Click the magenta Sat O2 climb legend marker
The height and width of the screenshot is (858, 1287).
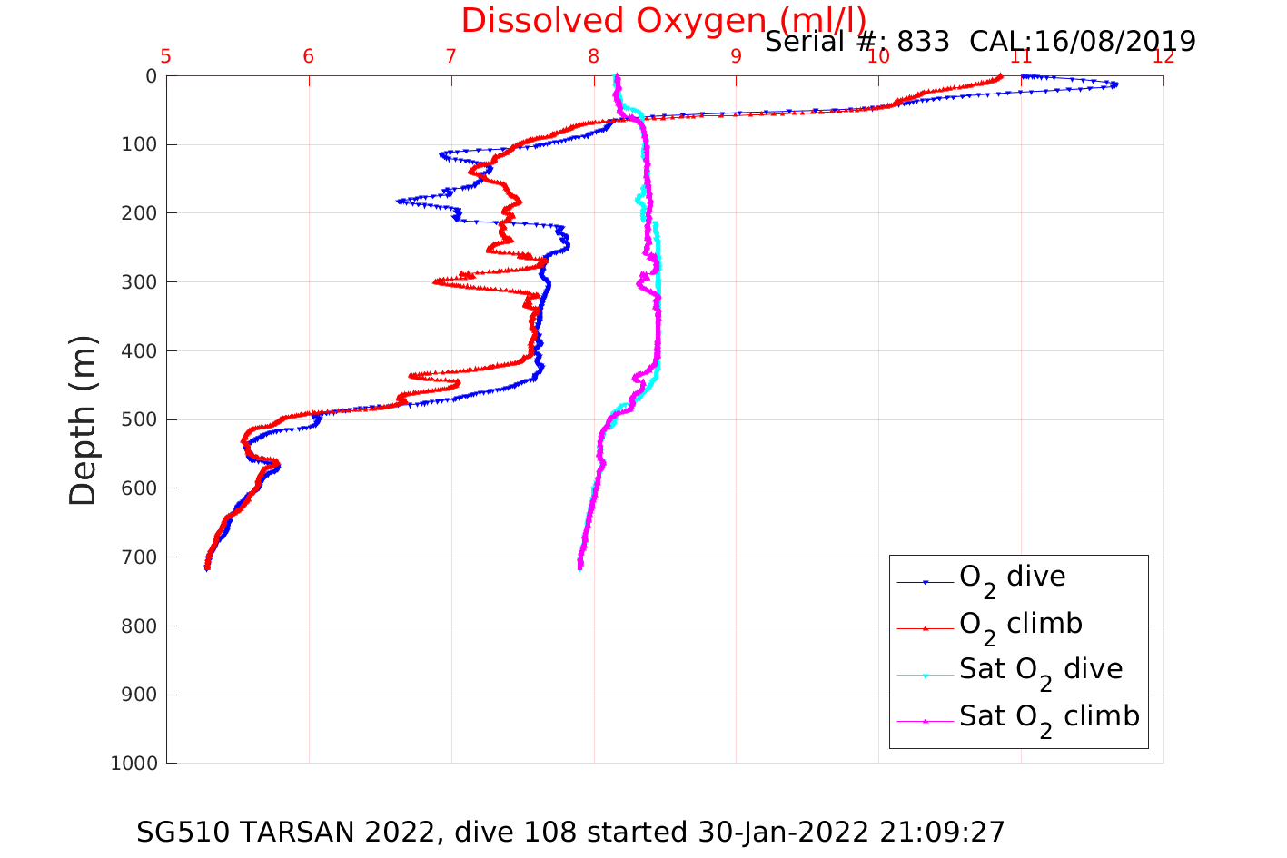click(x=926, y=722)
